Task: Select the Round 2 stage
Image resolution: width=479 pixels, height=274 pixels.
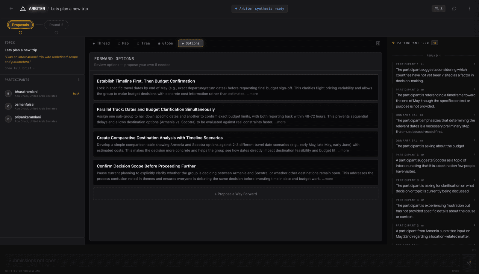Action: point(56,25)
